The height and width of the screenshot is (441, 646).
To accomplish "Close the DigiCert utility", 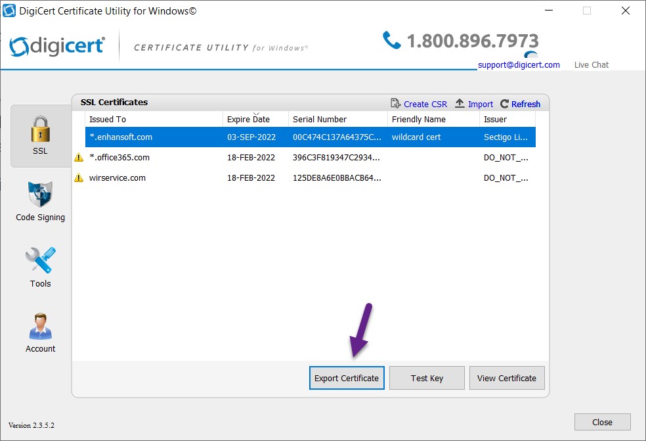I will pyautogui.click(x=602, y=422).
